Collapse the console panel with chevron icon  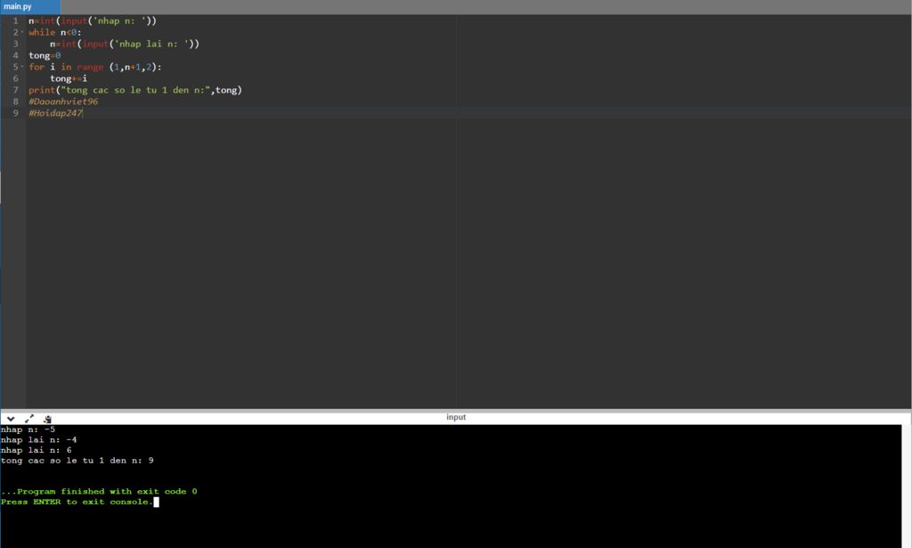(x=11, y=419)
